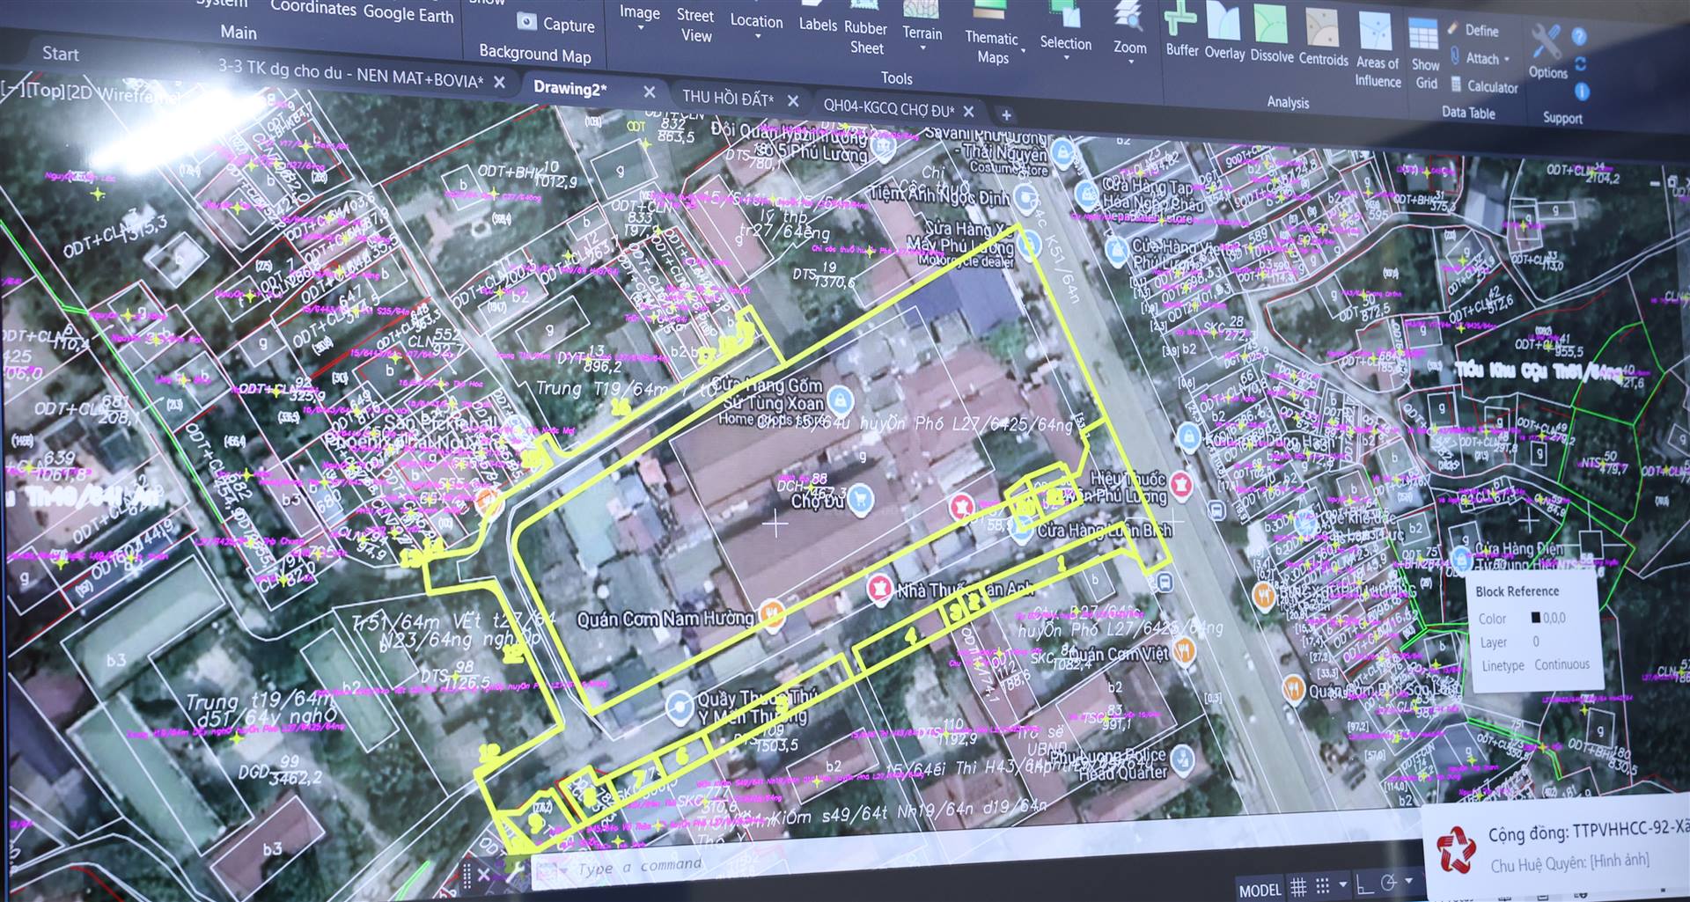Screen dimensions: 1690x902
Task: Open a new drawing tab with plus
Action: click(1005, 115)
